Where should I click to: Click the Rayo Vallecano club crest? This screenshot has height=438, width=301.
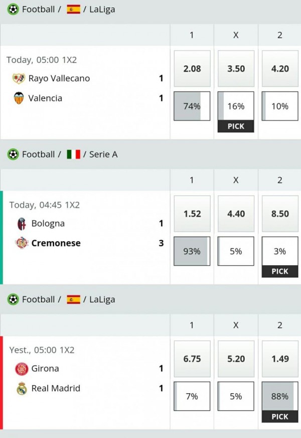[x=19, y=78]
